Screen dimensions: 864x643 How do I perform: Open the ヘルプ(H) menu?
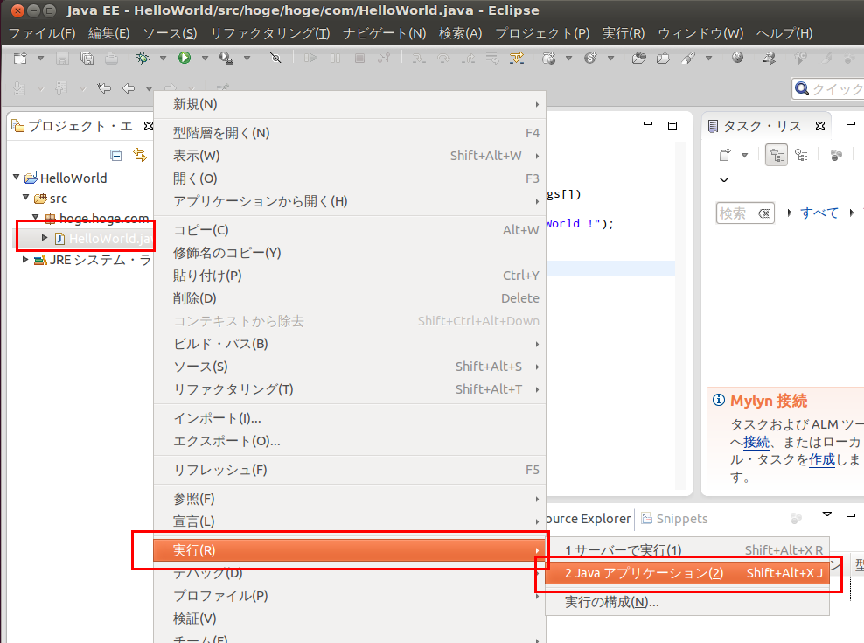click(784, 33)
